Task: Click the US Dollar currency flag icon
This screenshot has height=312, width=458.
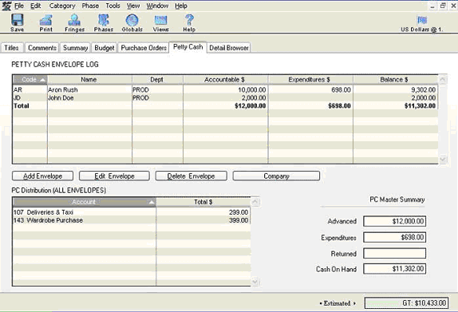Action: tap(422, 20)
